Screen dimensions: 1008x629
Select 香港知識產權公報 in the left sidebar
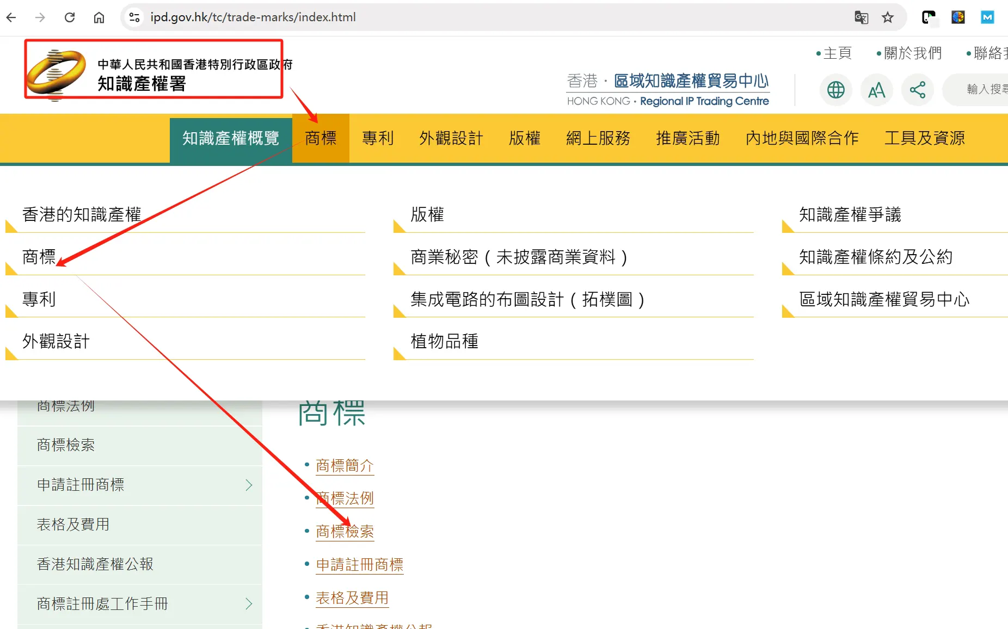(140, 565)
